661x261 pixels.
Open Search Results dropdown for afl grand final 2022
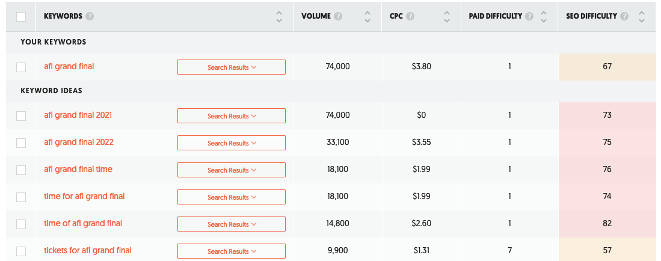coord(232,143)
